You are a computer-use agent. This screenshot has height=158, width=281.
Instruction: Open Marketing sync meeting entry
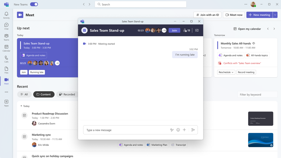(41, 135)
